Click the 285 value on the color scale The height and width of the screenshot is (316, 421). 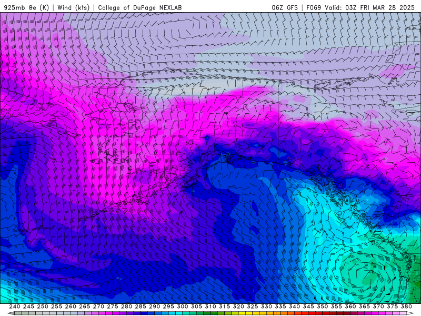141,307
